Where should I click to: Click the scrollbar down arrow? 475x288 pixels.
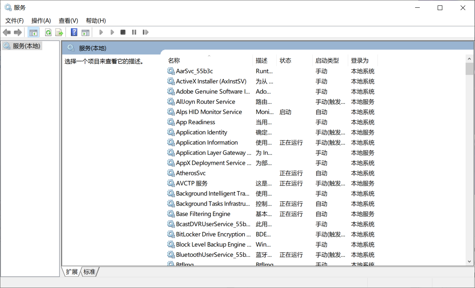point(469,262)
